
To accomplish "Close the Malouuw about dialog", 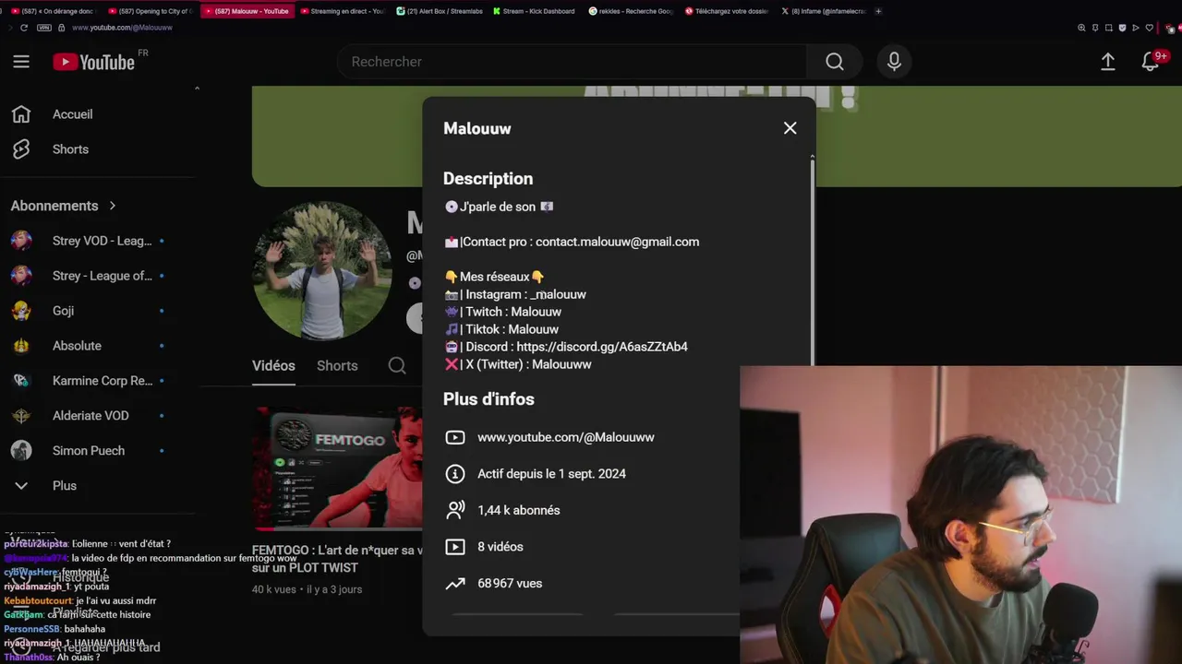I will (x=790, y=128).
